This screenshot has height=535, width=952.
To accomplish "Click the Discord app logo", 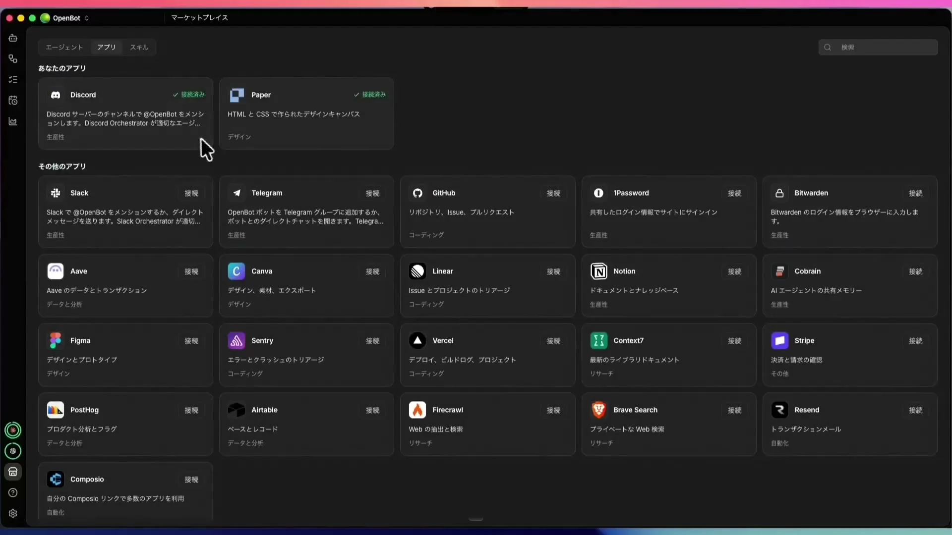I will click(56, 95).
